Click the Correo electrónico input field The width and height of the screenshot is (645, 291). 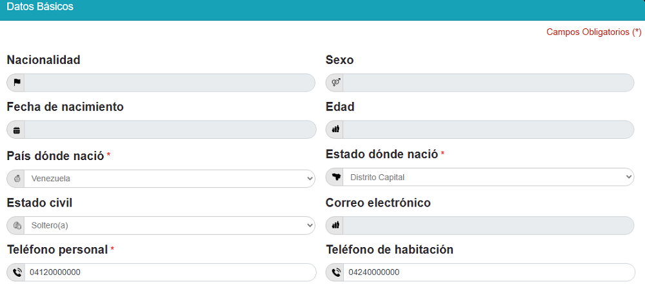click(488, 226)
